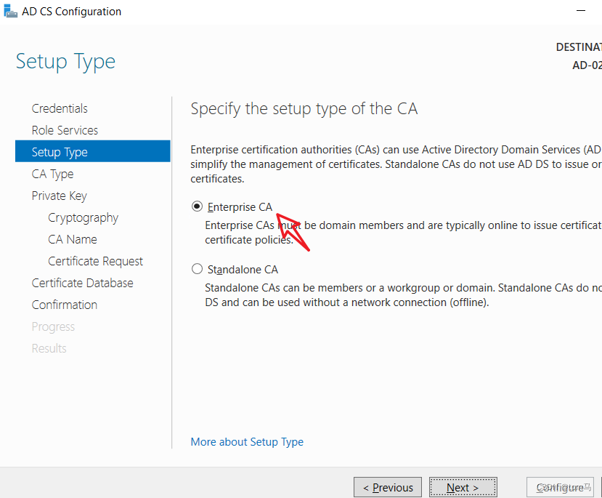602x498 pixels.
Task: Click the 'Enterprise CAs must be domain members' description
Action: tap(403, 233)
